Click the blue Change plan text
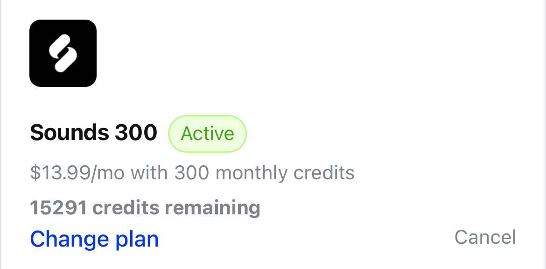This screenshot has height=269, width=546. 94,239
